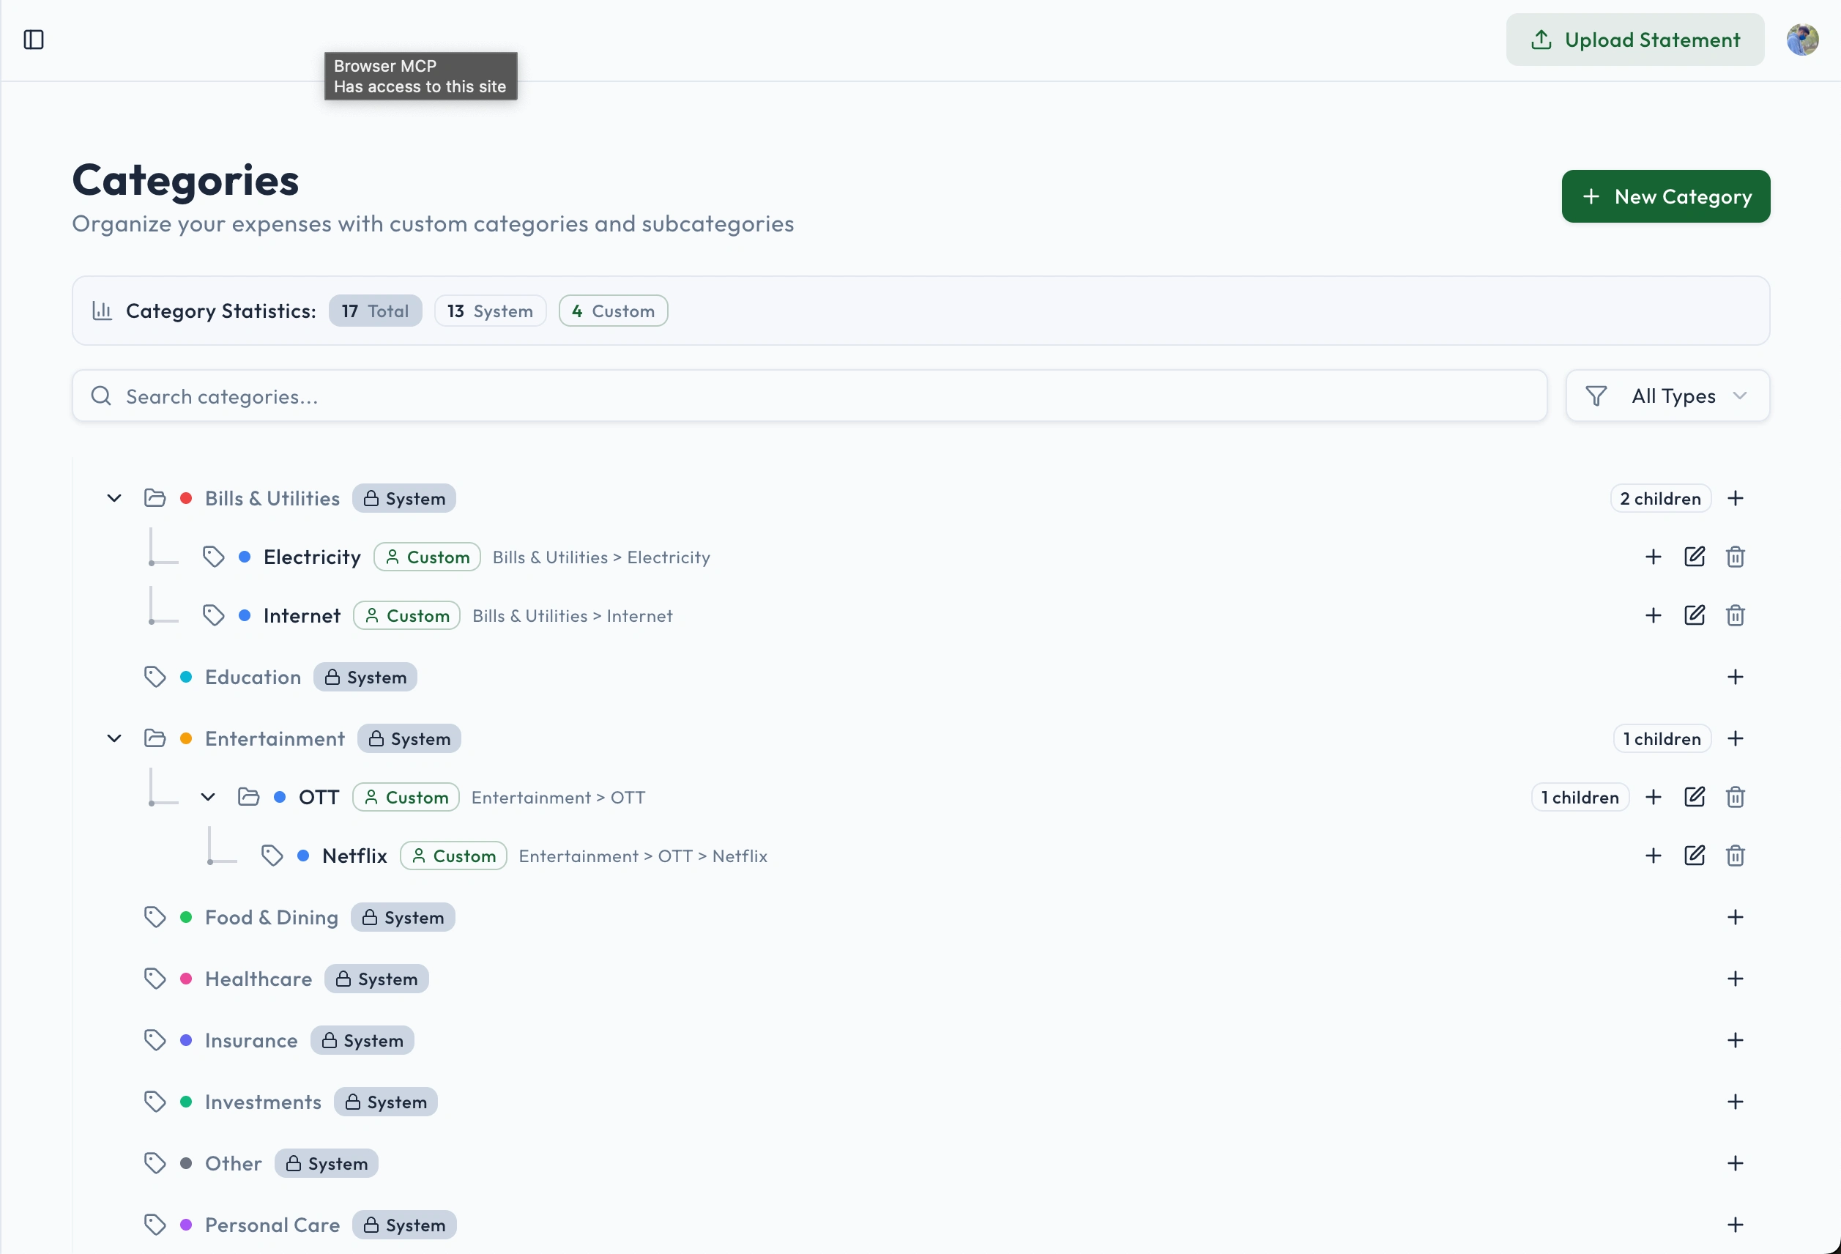Click the Bills & Utilities plus icon
Screen dimensions: 1841x1254
click(x=1735, y=498)
